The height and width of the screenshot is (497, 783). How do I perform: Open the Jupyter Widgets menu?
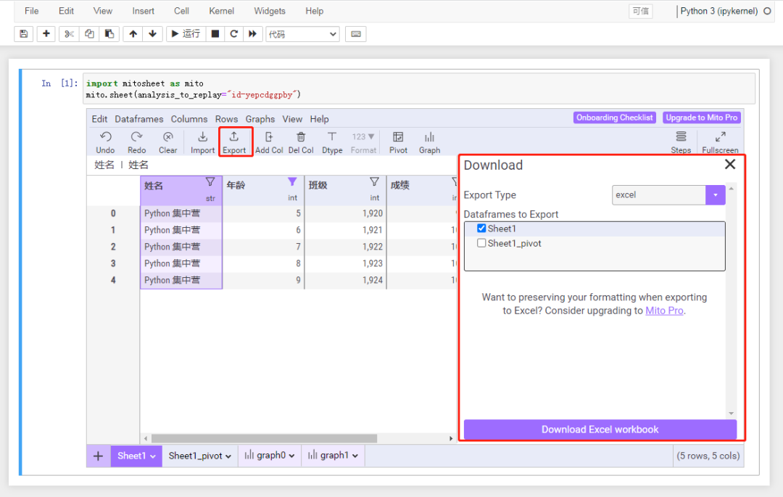(270, 11)
